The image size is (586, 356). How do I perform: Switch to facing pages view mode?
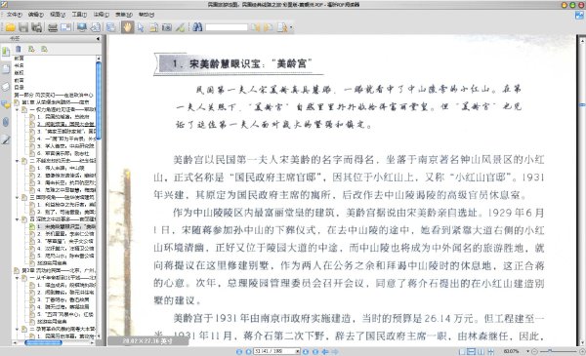point(481,351)
